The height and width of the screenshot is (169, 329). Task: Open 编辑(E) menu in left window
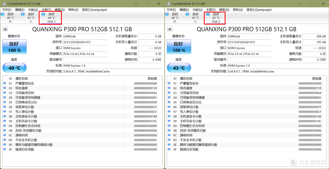(20, 10)
